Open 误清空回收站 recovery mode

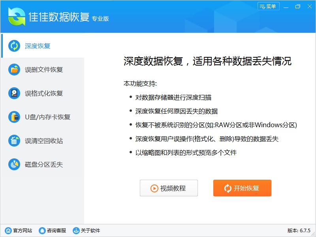(x=43, y=141)
